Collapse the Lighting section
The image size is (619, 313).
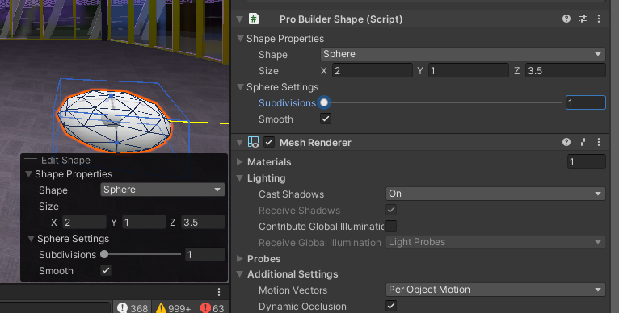click(x=240, y=177)
